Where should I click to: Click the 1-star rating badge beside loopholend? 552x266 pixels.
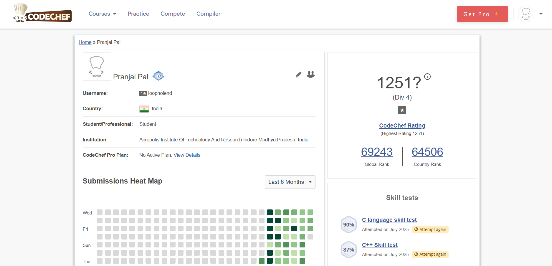[x=143, y=93]
